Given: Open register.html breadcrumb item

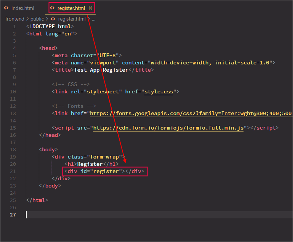Looking at the screenshot, I should pyautogui.click(x=72, y=19).
